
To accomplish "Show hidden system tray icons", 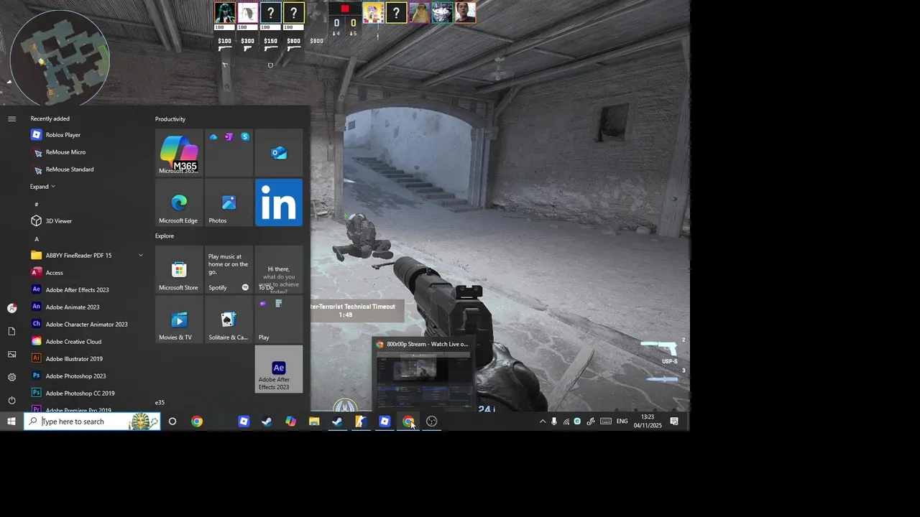I will click(x=542, y=421).
